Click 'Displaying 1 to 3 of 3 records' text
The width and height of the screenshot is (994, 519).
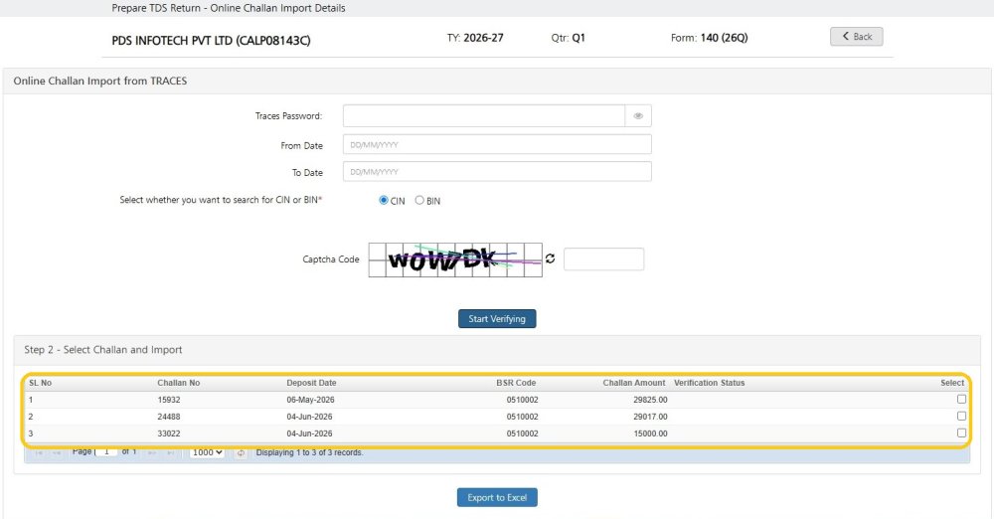[x=309, y=452]
